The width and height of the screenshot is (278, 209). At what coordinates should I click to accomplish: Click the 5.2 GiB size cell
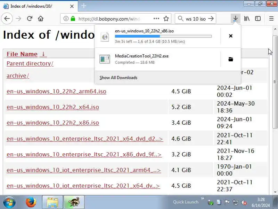(190, 107)
